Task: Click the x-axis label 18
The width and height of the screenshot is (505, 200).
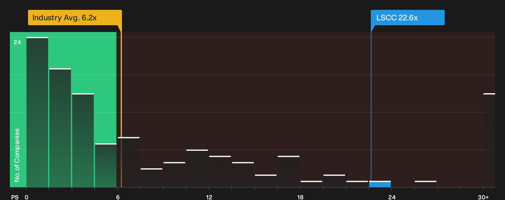Action: pos(300,197)
